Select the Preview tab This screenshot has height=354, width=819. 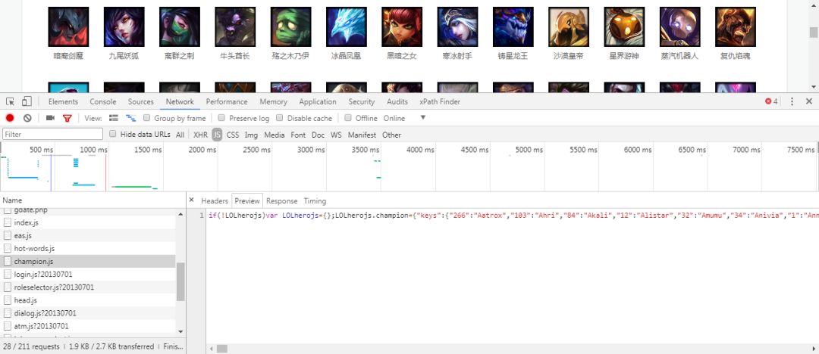247,200
